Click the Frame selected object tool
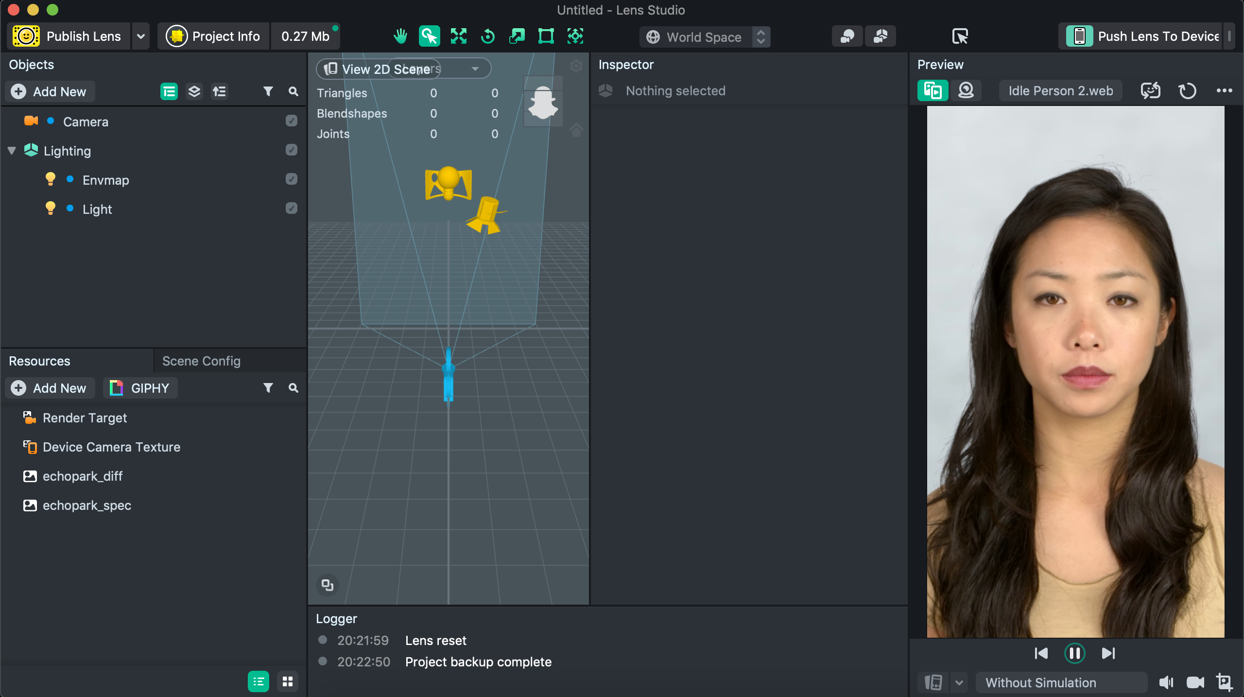Image resolution: width=1244 pixels, height=697 pixels. pyautogui.click(x=575, y=36)
